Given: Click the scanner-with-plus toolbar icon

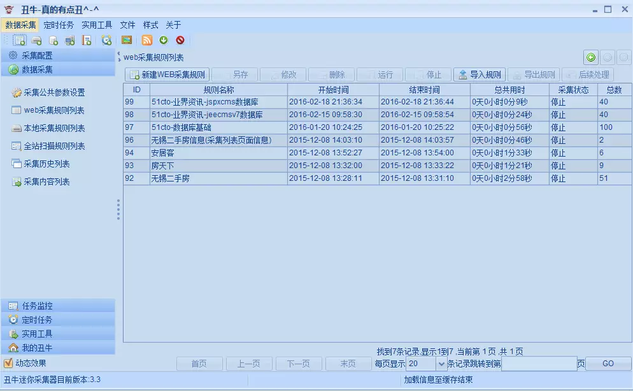Looking at the screenshot, I should [x=36, y=40].
